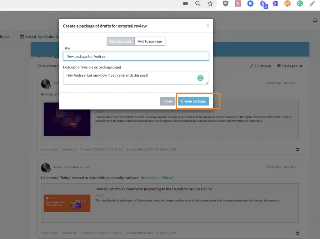Click the description resize handle

[207, 83]
